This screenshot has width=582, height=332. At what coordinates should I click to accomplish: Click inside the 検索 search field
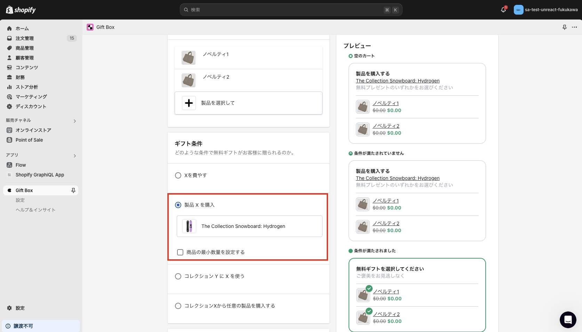[x=291, y=9]
